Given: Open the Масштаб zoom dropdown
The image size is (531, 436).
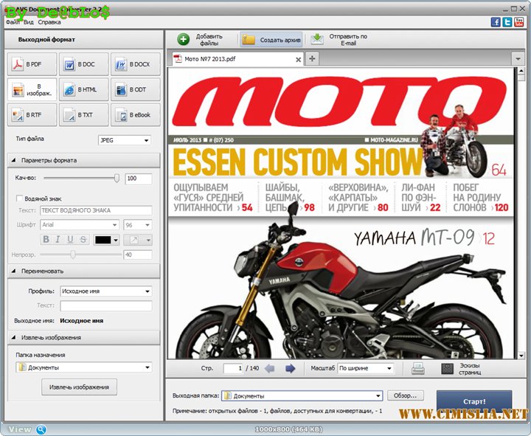Looking at the screenshot, I should [365, 368].
